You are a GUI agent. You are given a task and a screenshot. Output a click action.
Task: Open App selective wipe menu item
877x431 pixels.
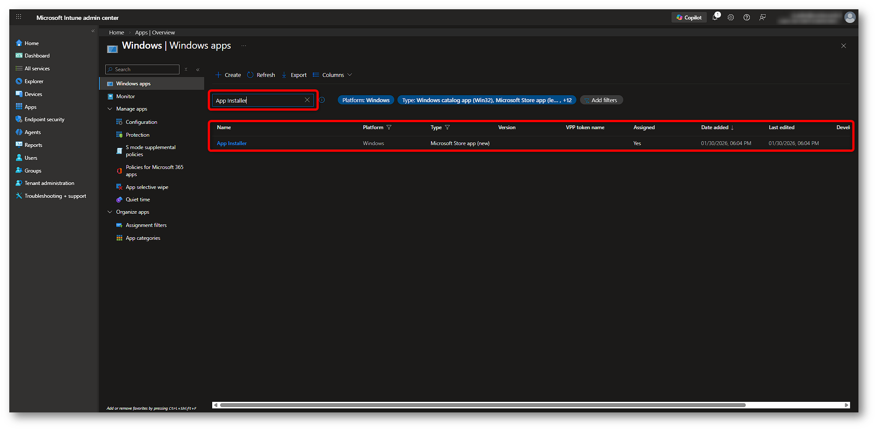tap(147, 187)
